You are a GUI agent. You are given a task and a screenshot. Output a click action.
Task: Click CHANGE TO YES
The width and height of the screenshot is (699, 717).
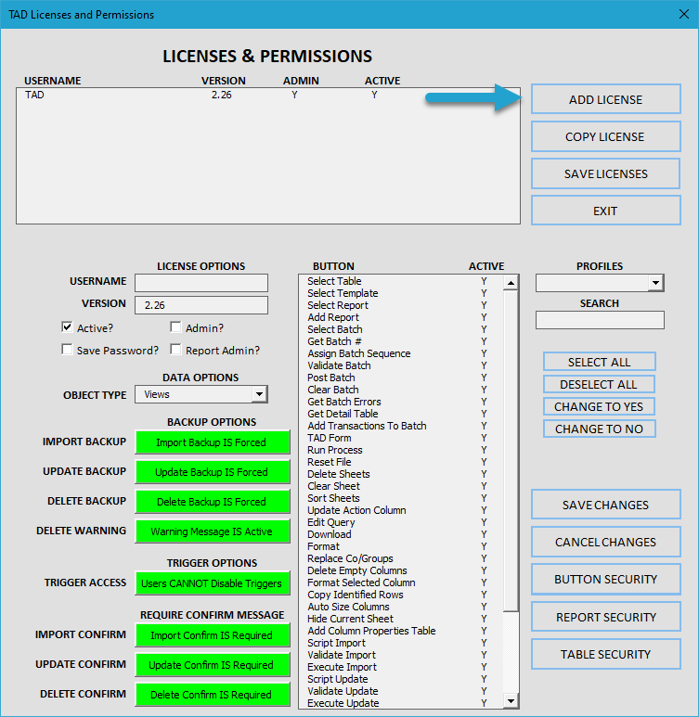pyautogui.click(x=599, y=406)
